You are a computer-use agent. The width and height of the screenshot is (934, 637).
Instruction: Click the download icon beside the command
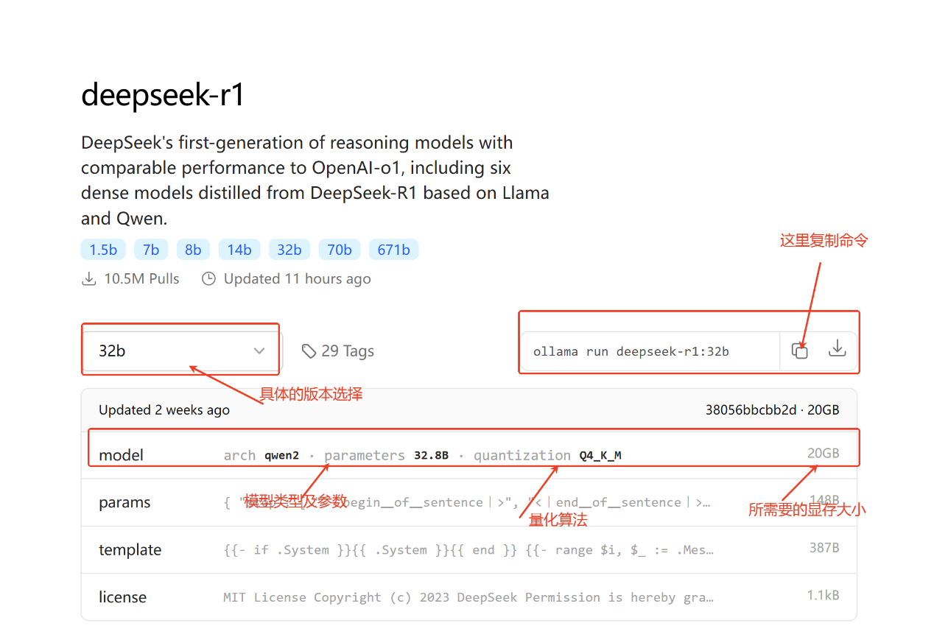coord(837,349)
